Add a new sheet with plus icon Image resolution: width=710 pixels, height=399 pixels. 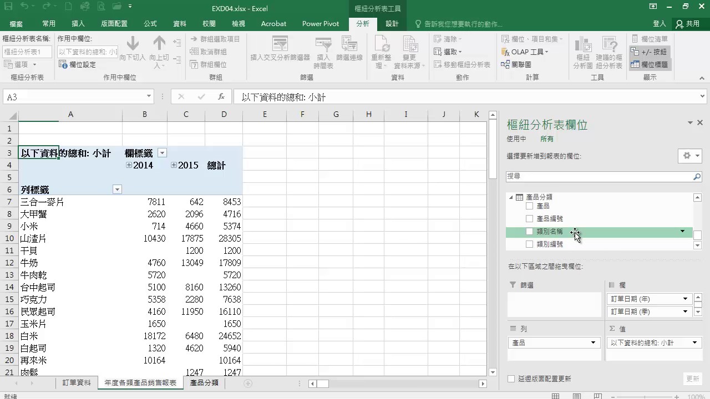coord(248,383)
